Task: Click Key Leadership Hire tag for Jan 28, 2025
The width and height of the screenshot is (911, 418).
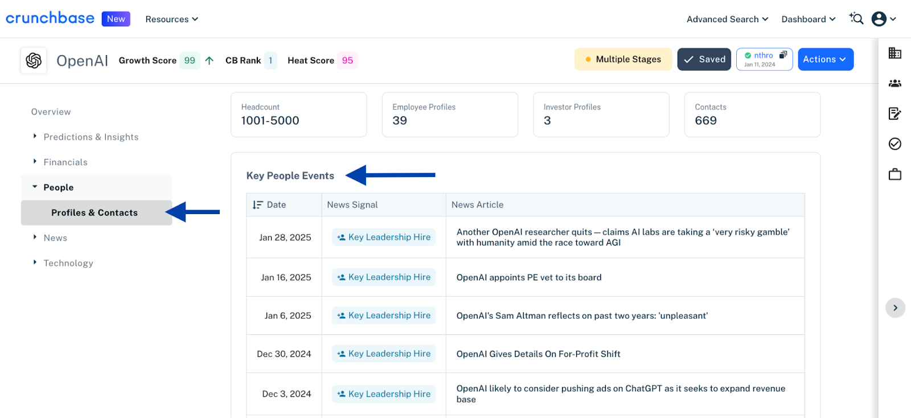Action: pyautogui.click(x=384, y=237)
